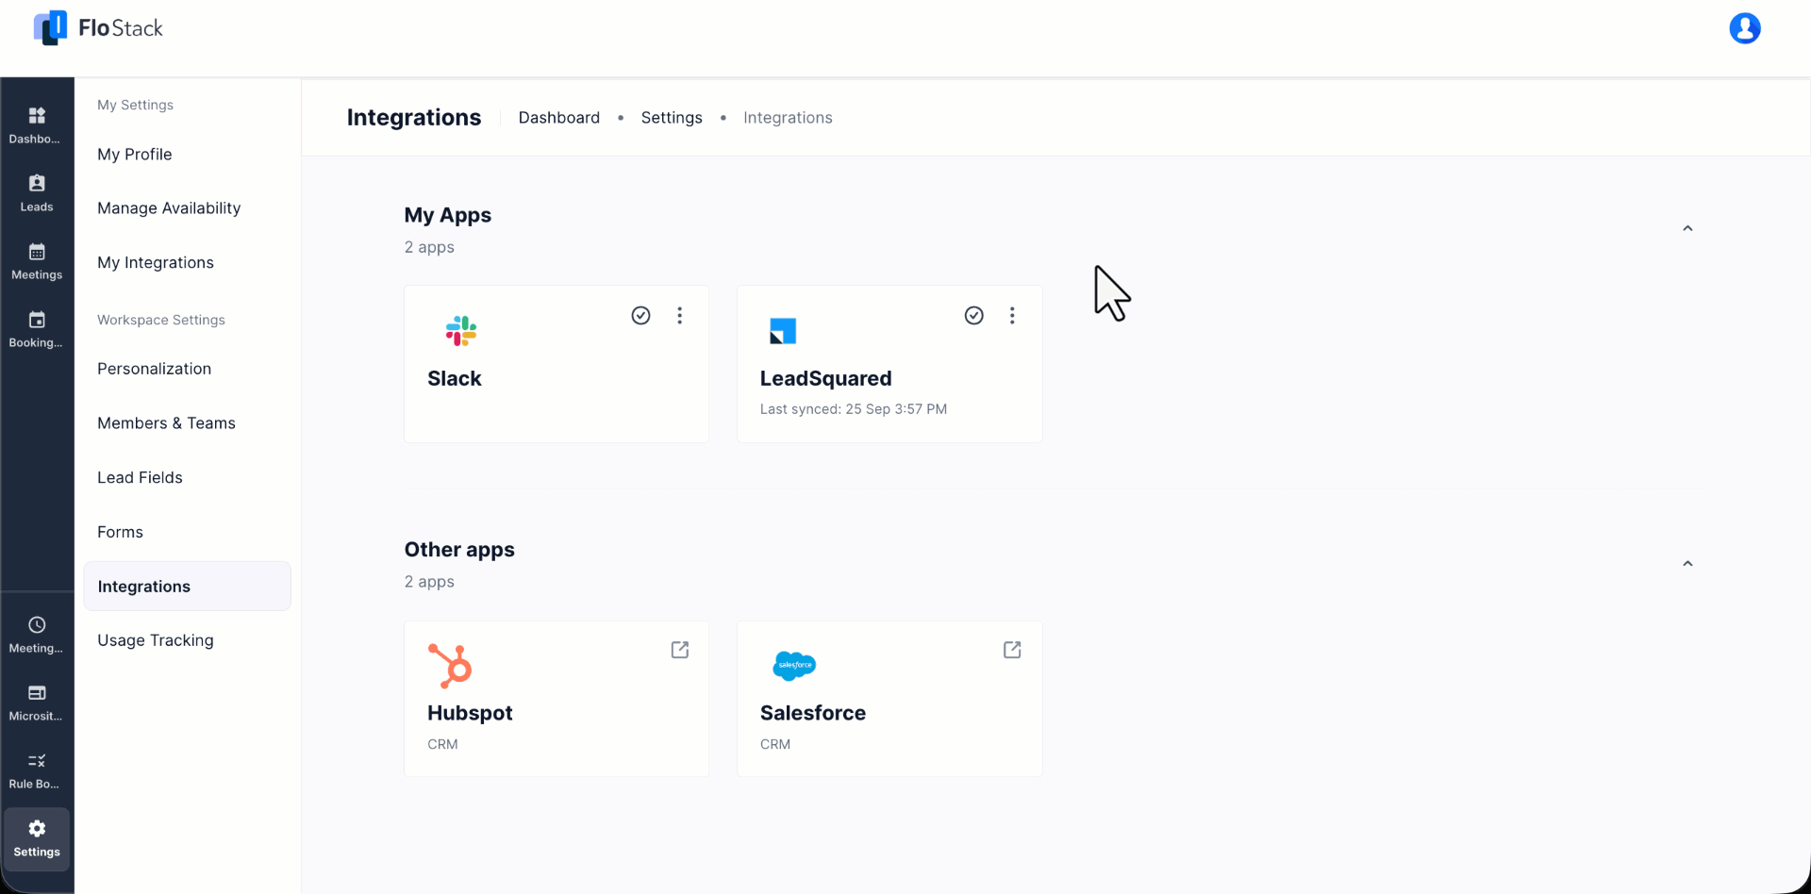1811x894 pixels.
Task: Open the user profile avatar icon
Action: coord(1744,28)
